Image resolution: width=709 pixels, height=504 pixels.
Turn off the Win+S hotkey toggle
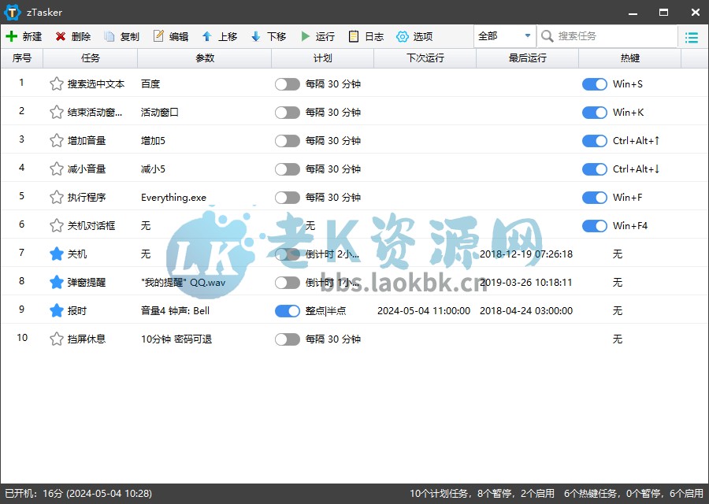[595, 84]
